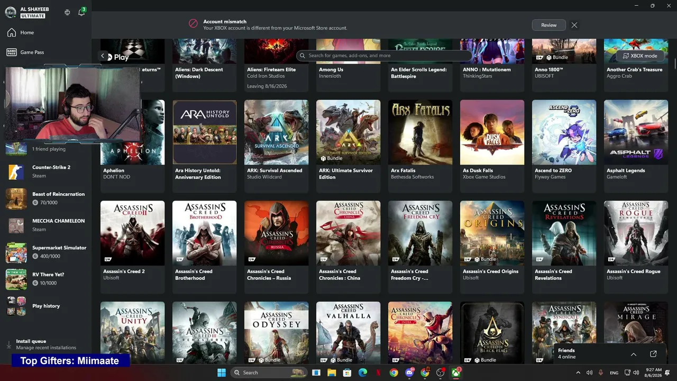This screenshot has height=381, width=677.
Task: Select Assassin's Creed Valhalla cover
Action: [x=348, y=333]
